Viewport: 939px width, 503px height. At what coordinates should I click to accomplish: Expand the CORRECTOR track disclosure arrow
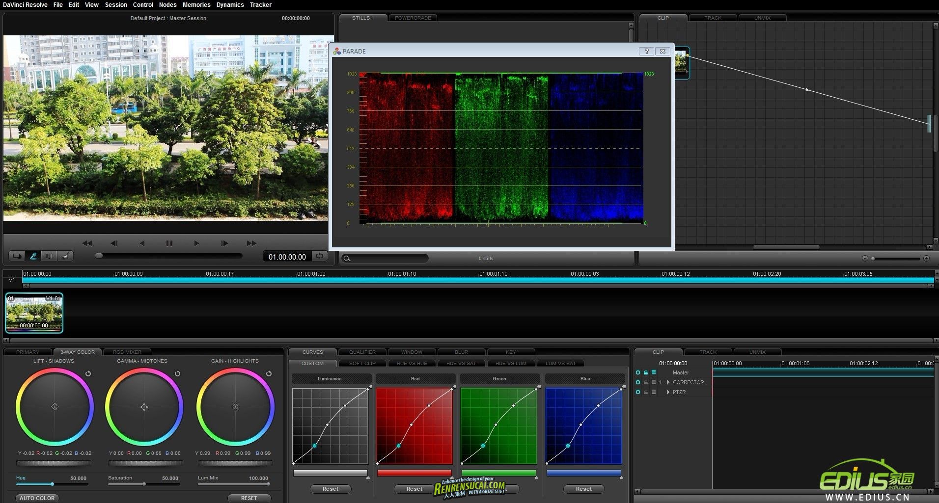pyautogui.click(x=668, y=382)
